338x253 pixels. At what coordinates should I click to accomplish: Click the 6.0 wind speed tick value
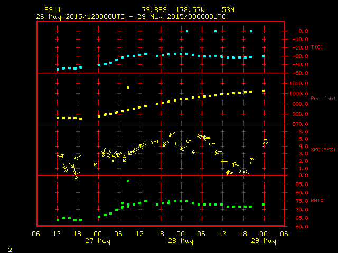303,132
